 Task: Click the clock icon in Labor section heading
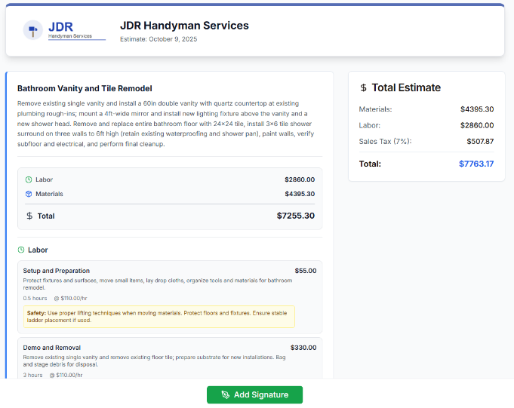21,250
